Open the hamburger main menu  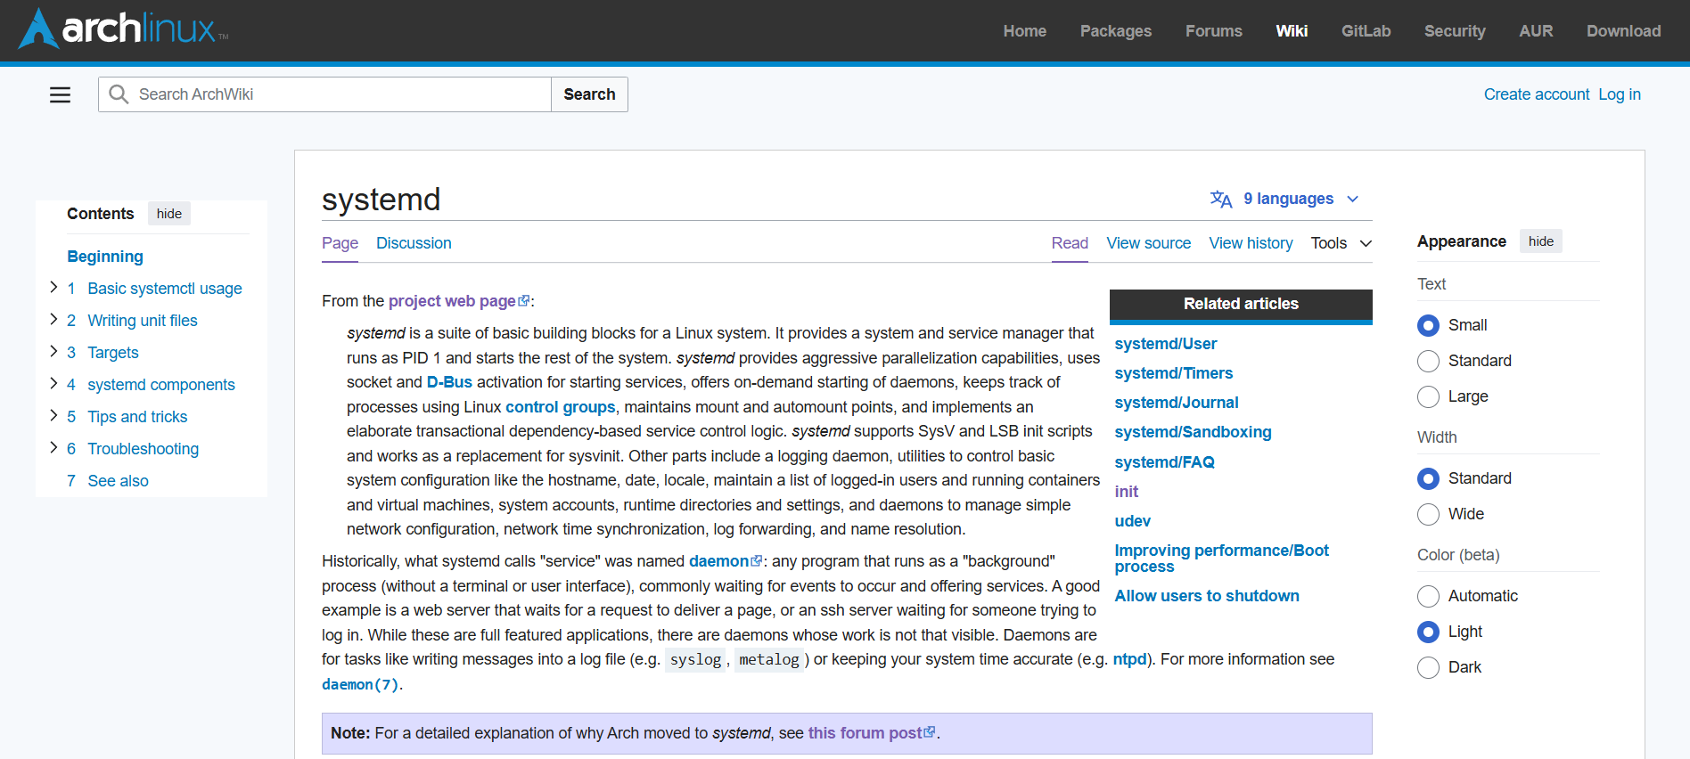tap(60, 94)
